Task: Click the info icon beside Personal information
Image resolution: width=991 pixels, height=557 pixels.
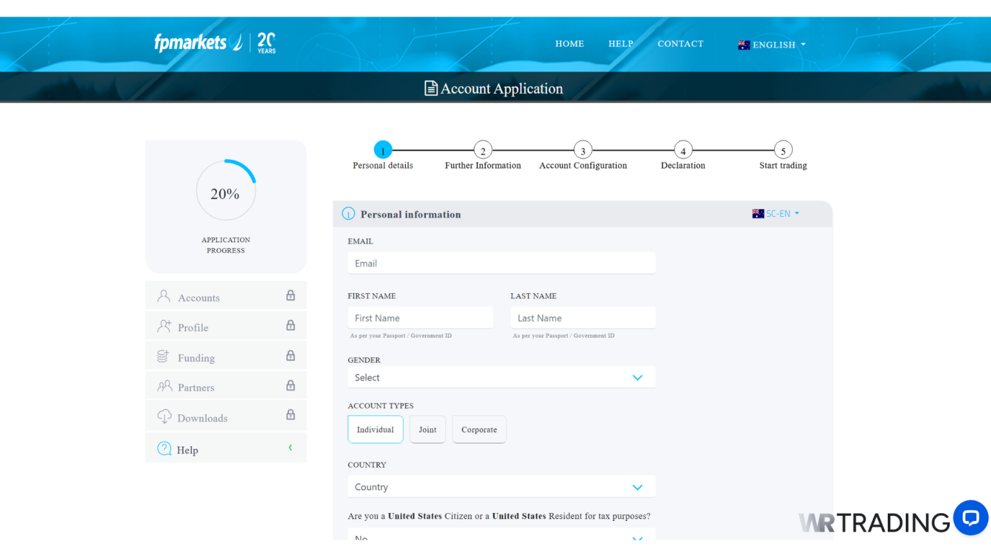Action: click(348, 213)
